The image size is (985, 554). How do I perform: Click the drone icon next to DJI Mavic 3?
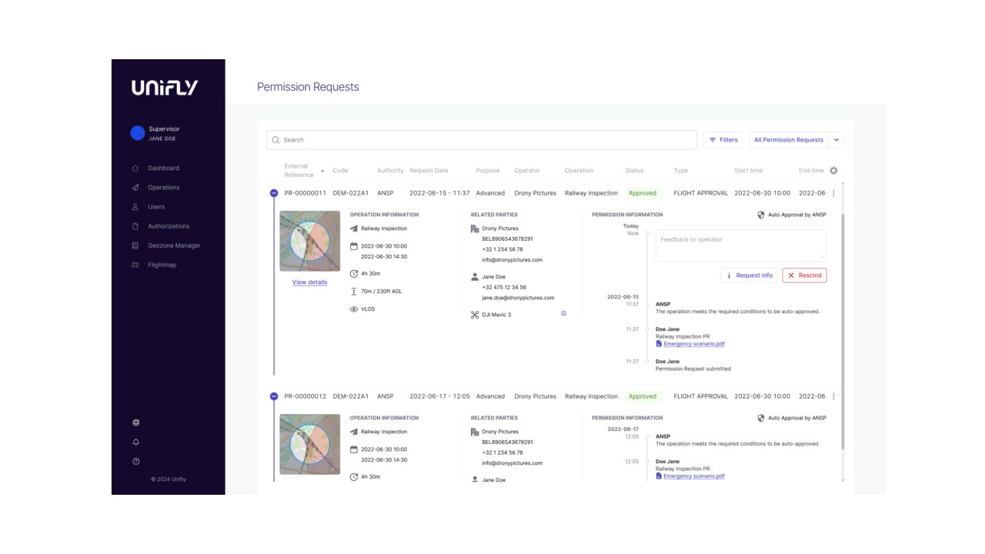(475, 315)
